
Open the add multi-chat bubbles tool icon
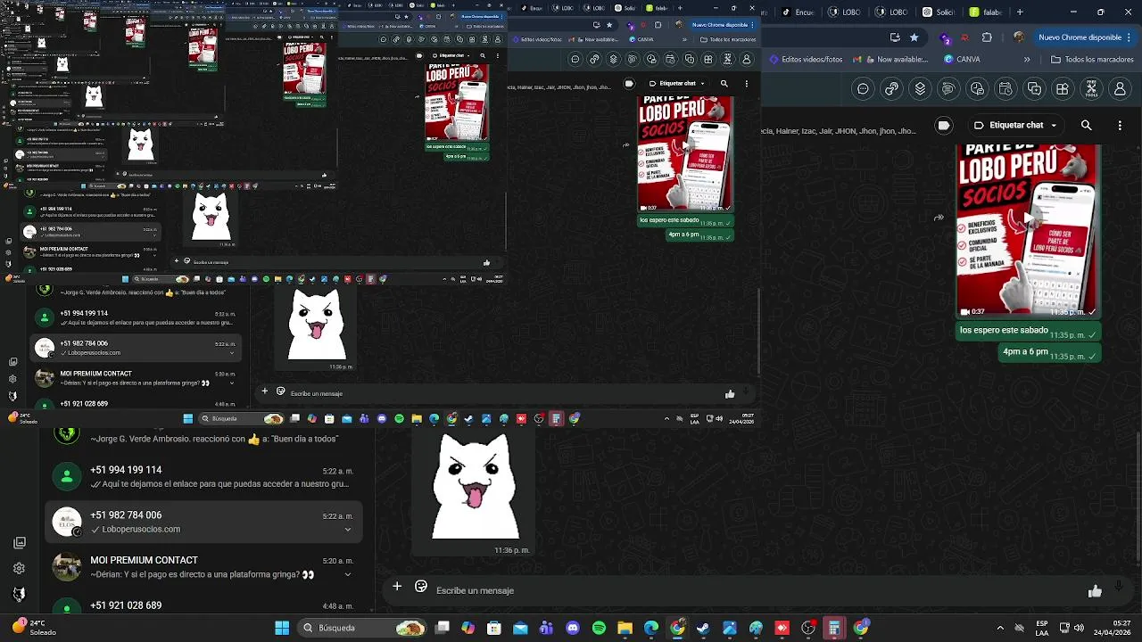[x=1034, y=89]
